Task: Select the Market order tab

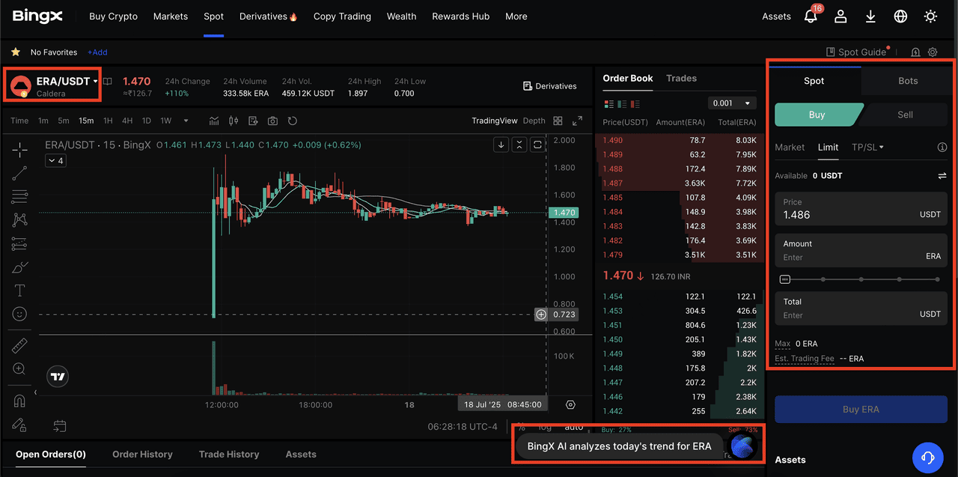Action: (790, 148)
